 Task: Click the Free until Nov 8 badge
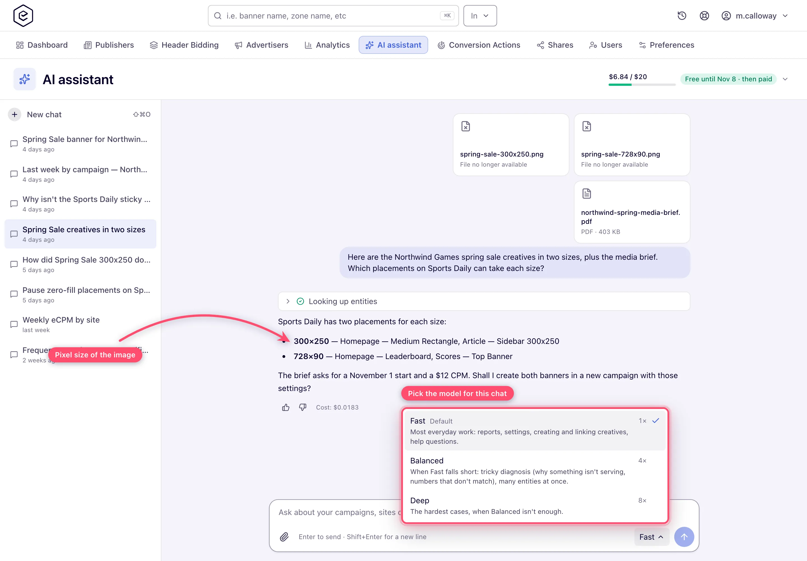(728, 79)
